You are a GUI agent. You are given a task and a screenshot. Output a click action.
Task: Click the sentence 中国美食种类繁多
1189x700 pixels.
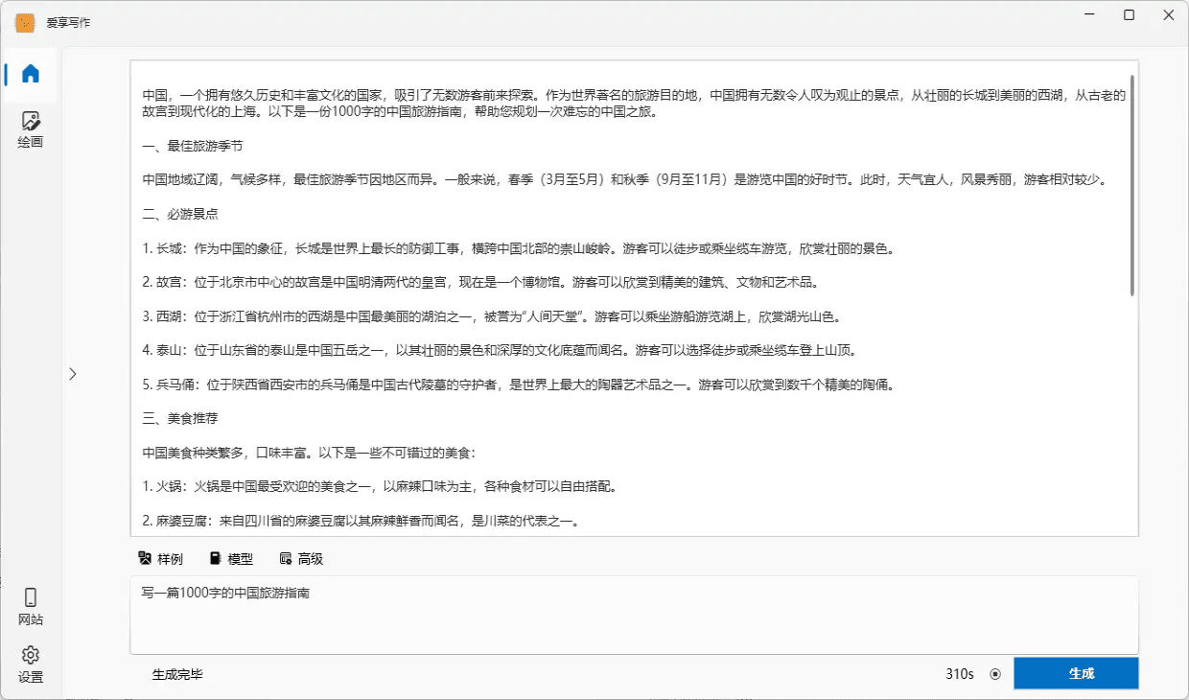click(x=309, y=453)
